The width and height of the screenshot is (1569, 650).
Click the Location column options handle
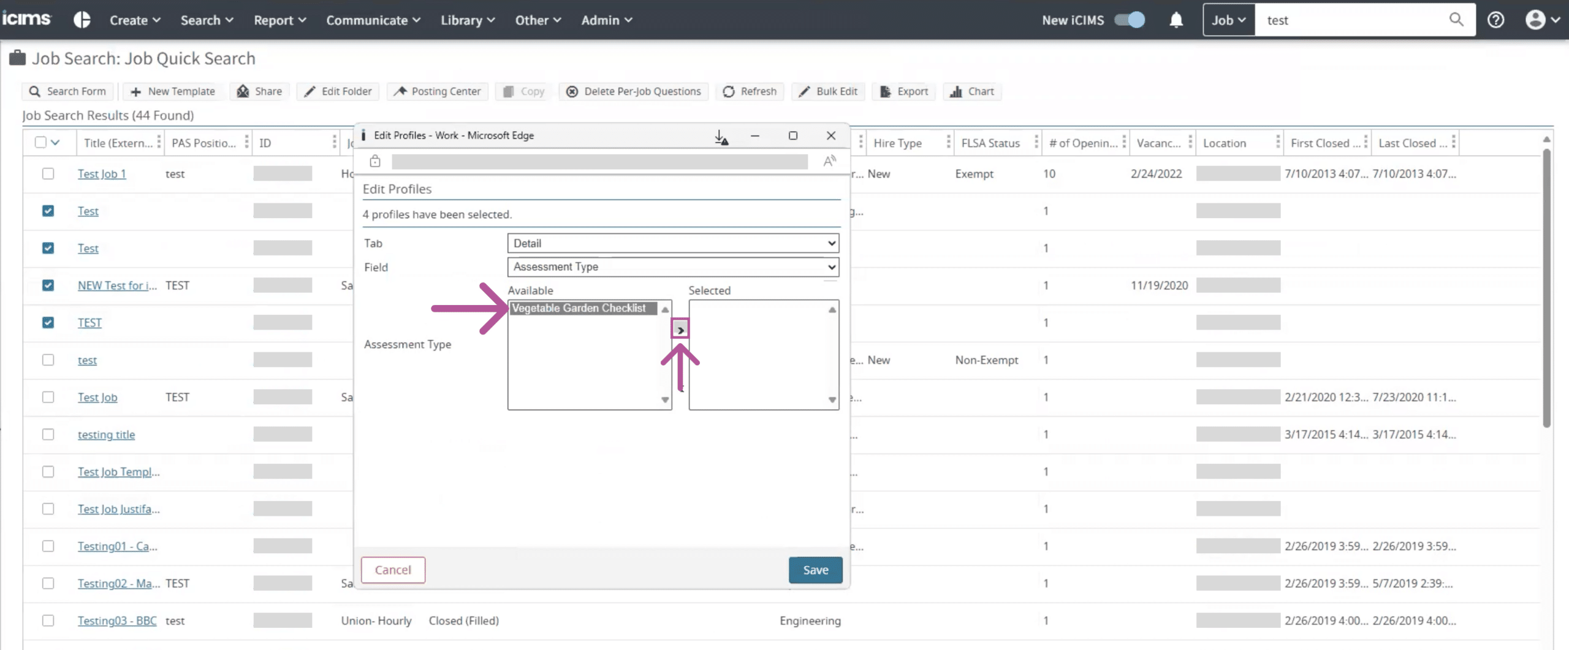tap(1277, 142)
